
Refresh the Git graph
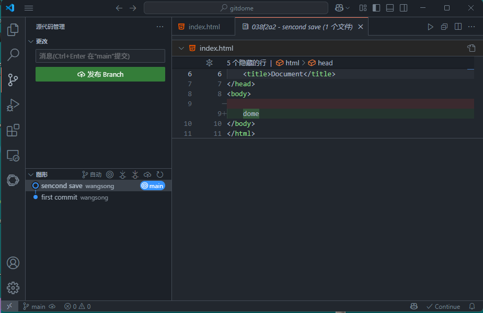click(x=160, y=174)
